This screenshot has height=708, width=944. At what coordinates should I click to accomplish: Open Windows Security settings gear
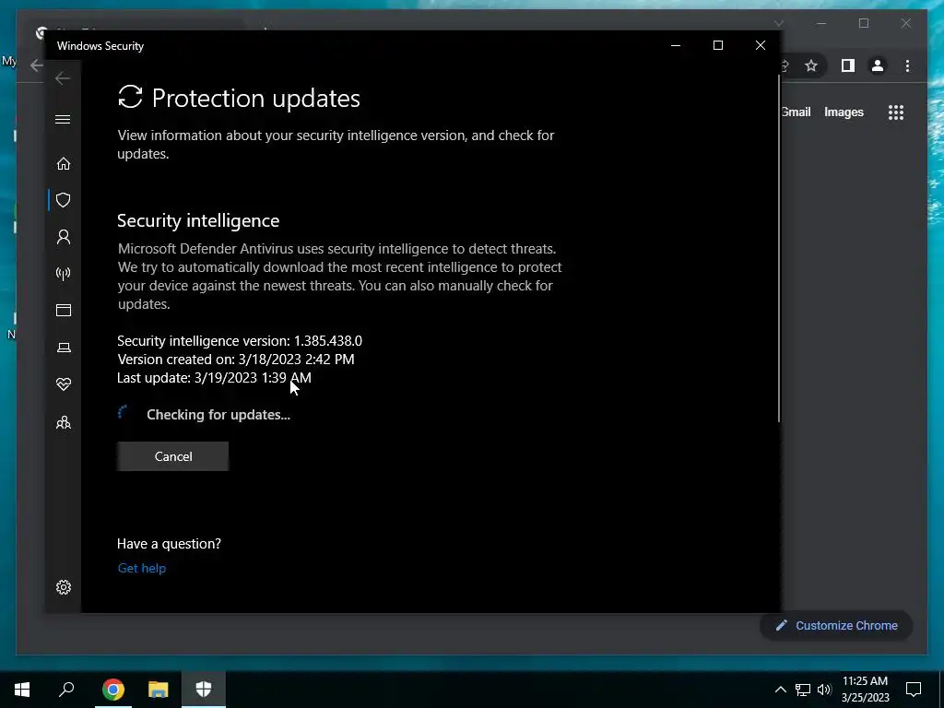(64, 587)
